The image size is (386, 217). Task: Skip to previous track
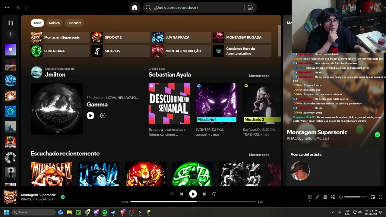182,194
